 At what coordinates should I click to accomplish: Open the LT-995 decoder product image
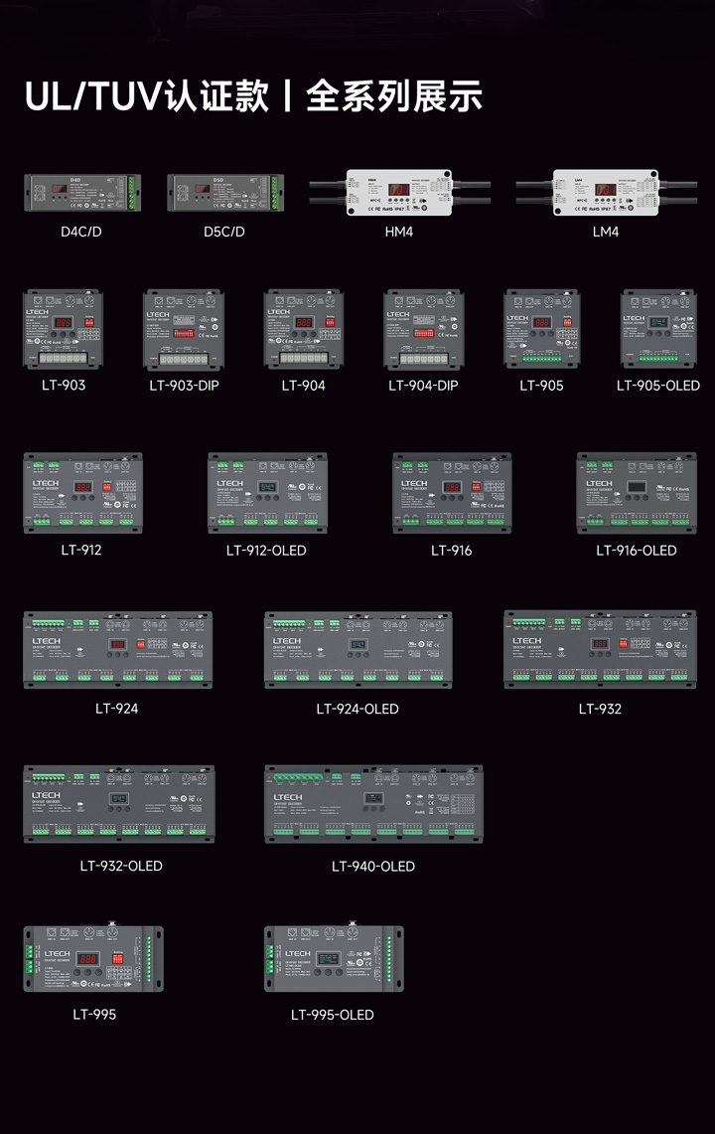pos(93,959)
